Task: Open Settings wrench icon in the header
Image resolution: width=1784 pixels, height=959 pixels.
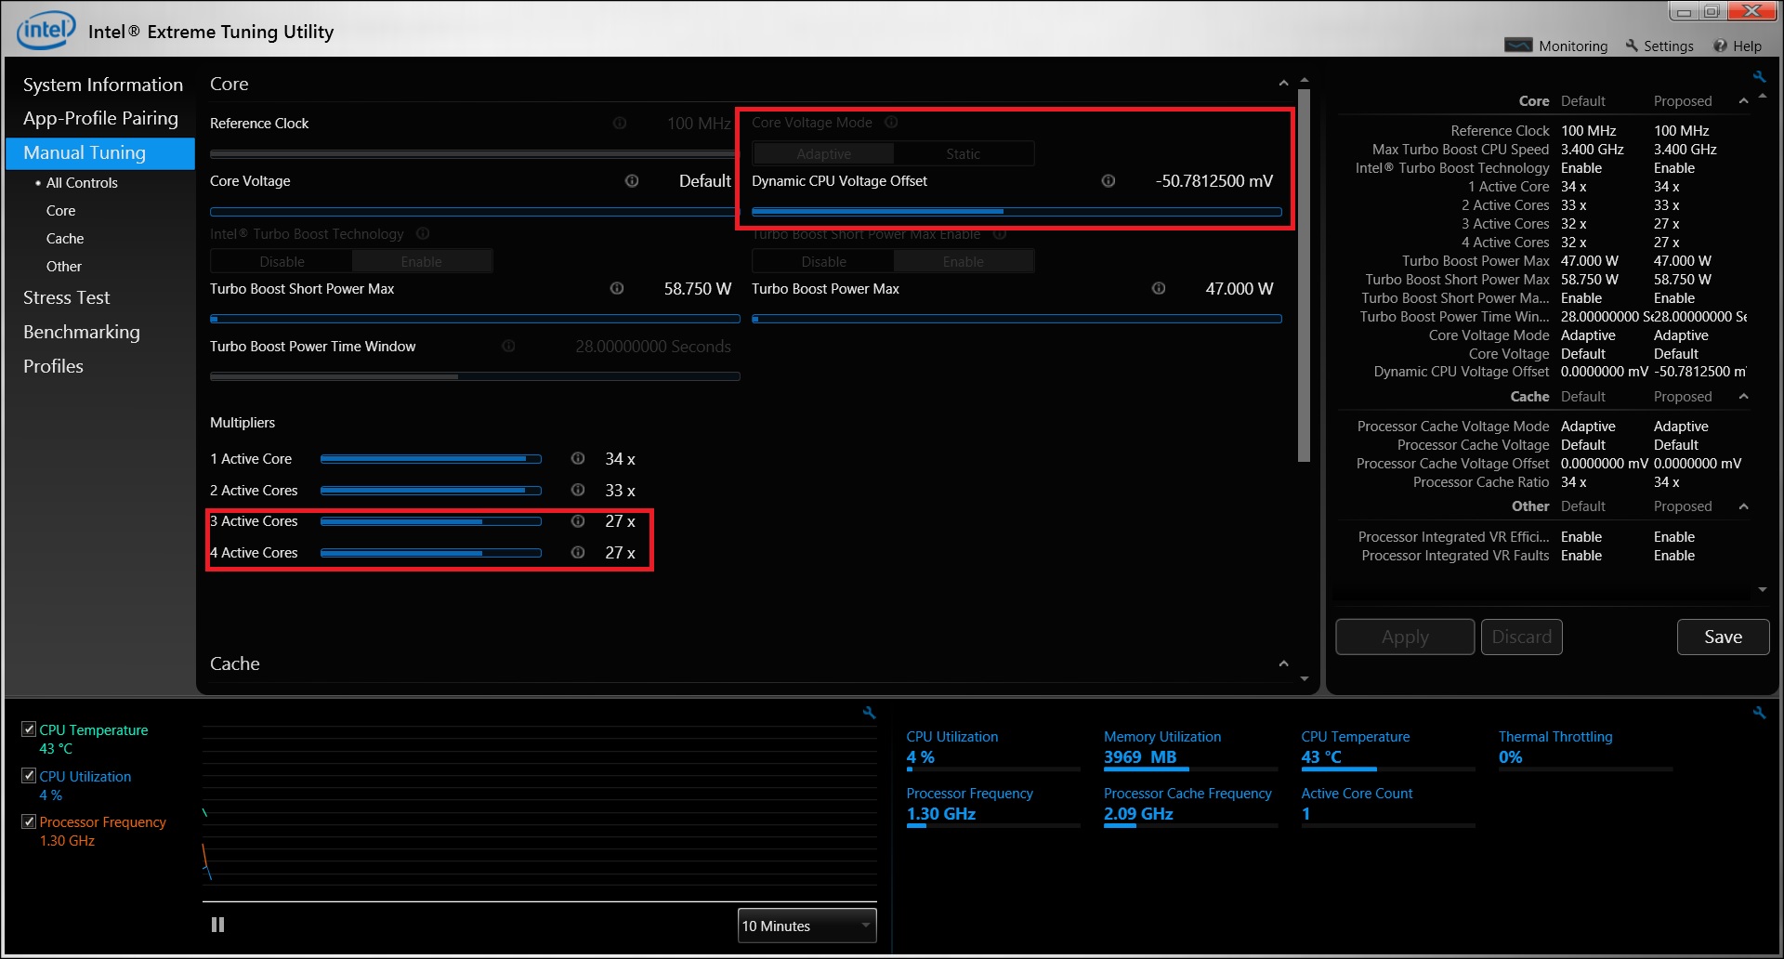Action: point(1632,46)
